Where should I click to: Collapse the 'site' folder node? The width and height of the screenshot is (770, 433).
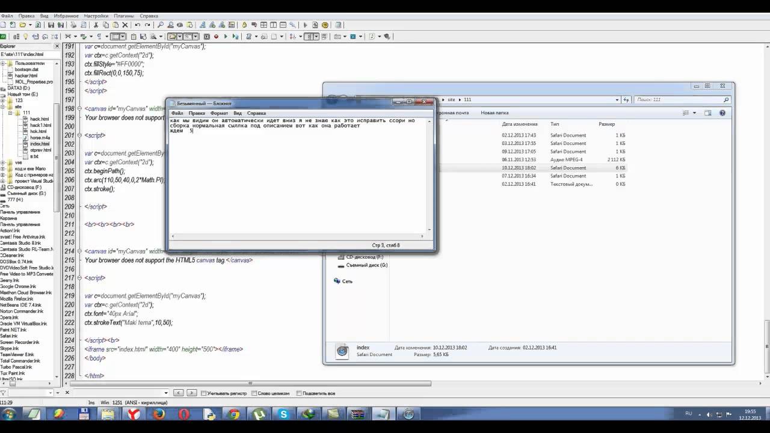2,106
